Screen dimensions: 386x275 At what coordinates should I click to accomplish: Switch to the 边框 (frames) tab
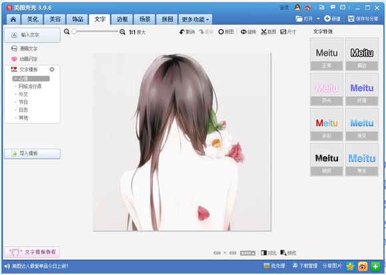[x=122, y=19]
